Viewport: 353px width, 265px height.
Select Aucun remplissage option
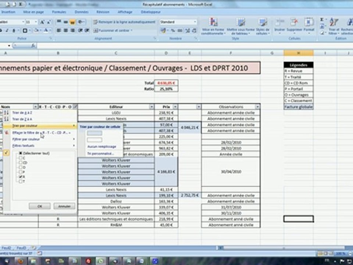coord(101,147)
